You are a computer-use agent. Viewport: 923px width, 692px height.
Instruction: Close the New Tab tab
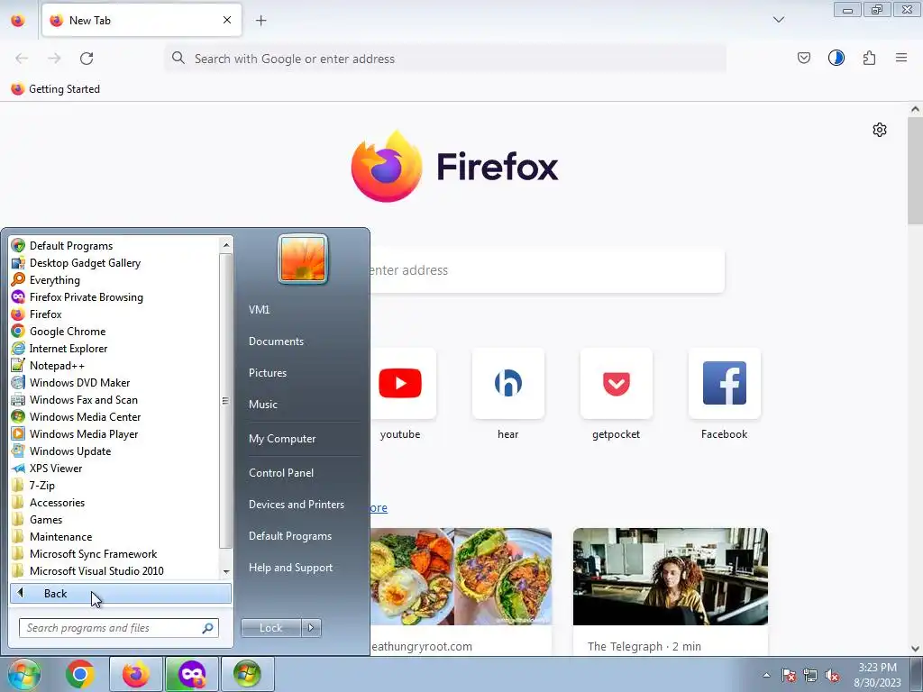[227, 20]
